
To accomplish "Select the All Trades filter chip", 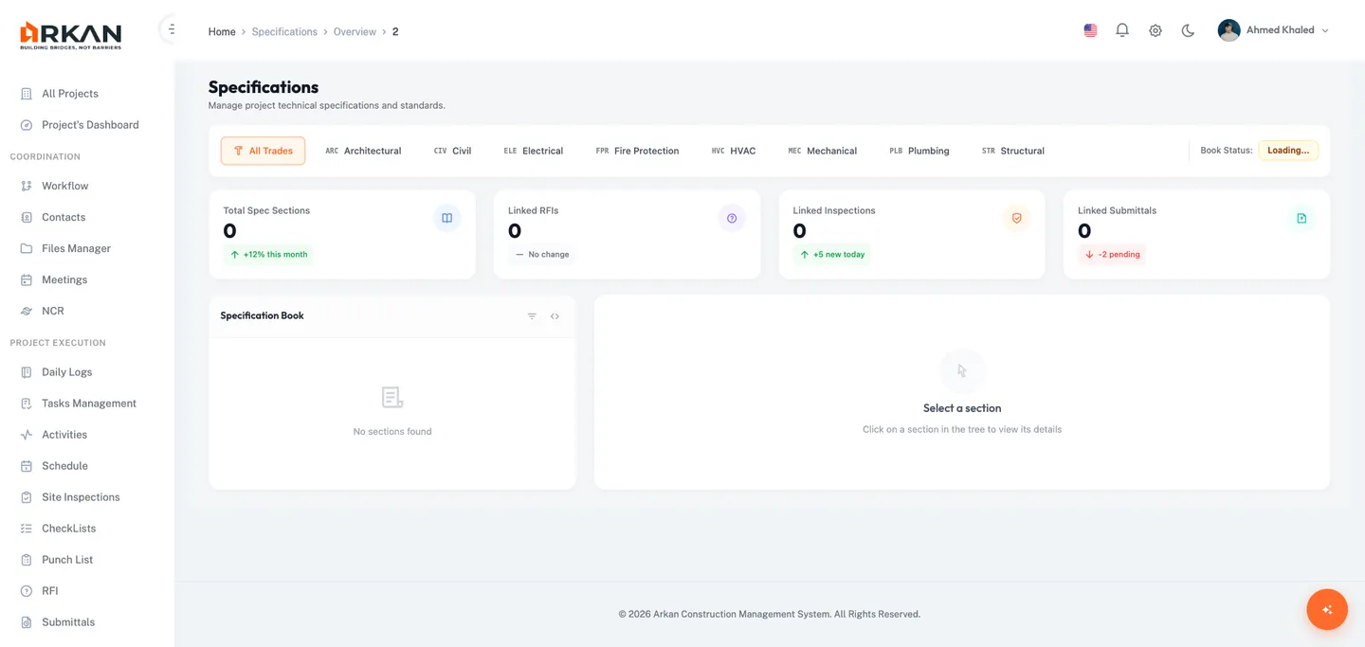I will click(x=263, y=150).
